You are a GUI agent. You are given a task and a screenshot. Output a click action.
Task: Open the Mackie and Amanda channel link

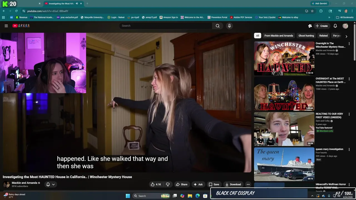coord(24,183)
